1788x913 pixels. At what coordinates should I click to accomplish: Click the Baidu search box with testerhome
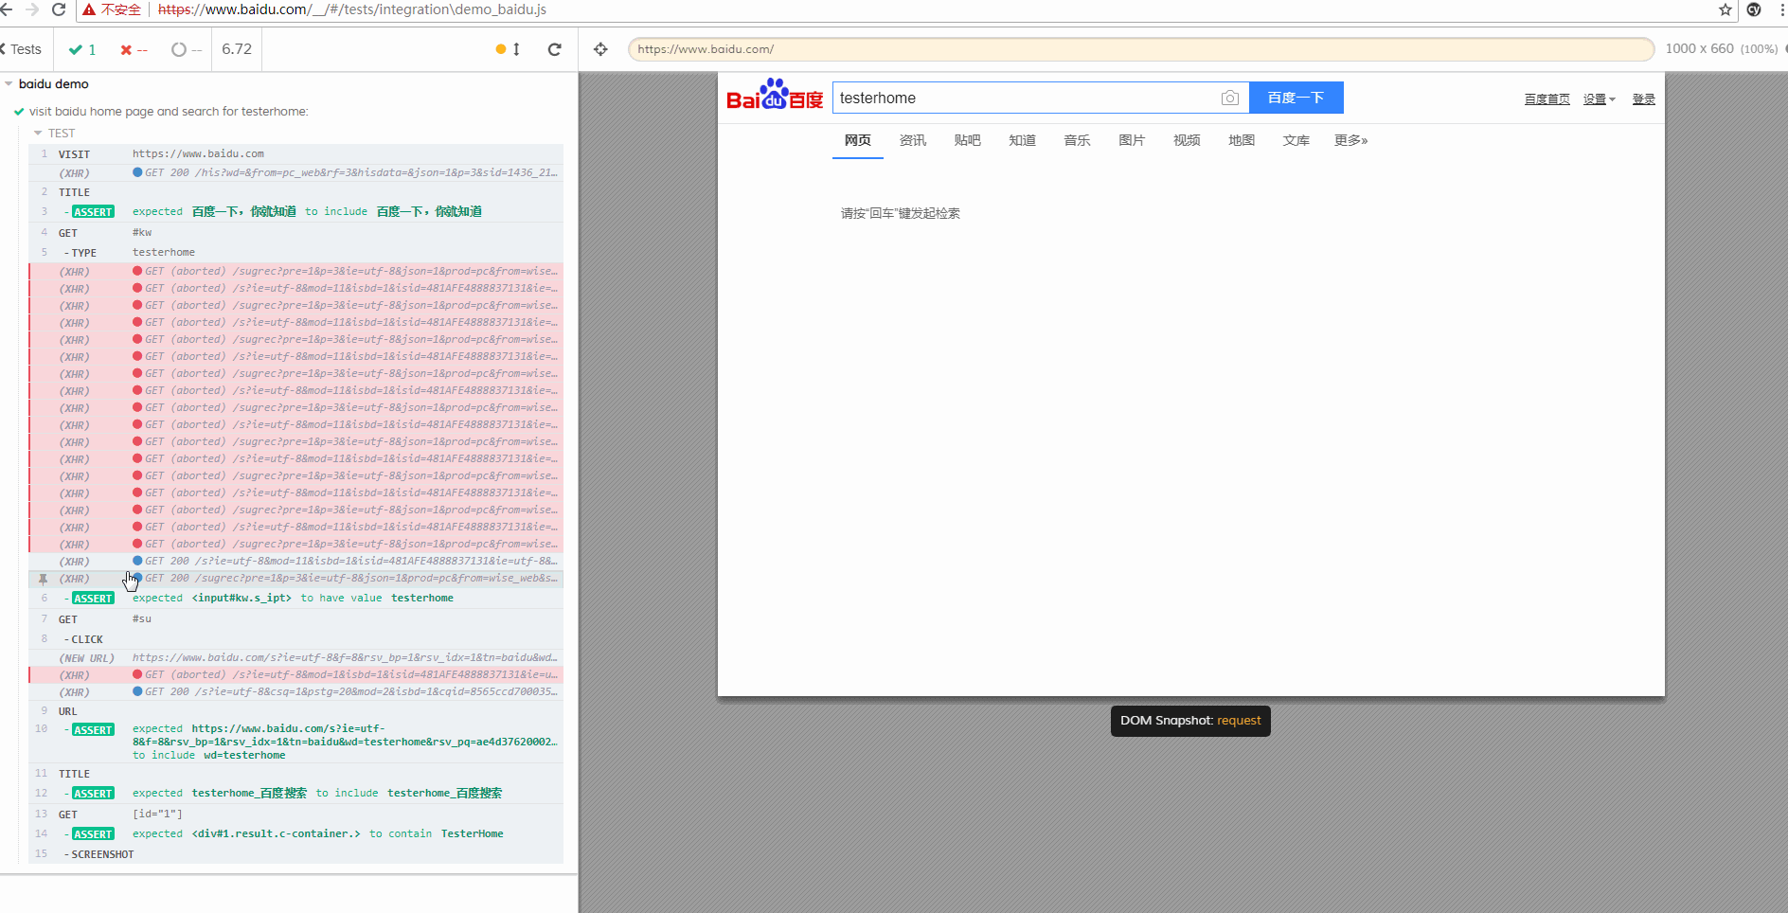(1023, 98)
